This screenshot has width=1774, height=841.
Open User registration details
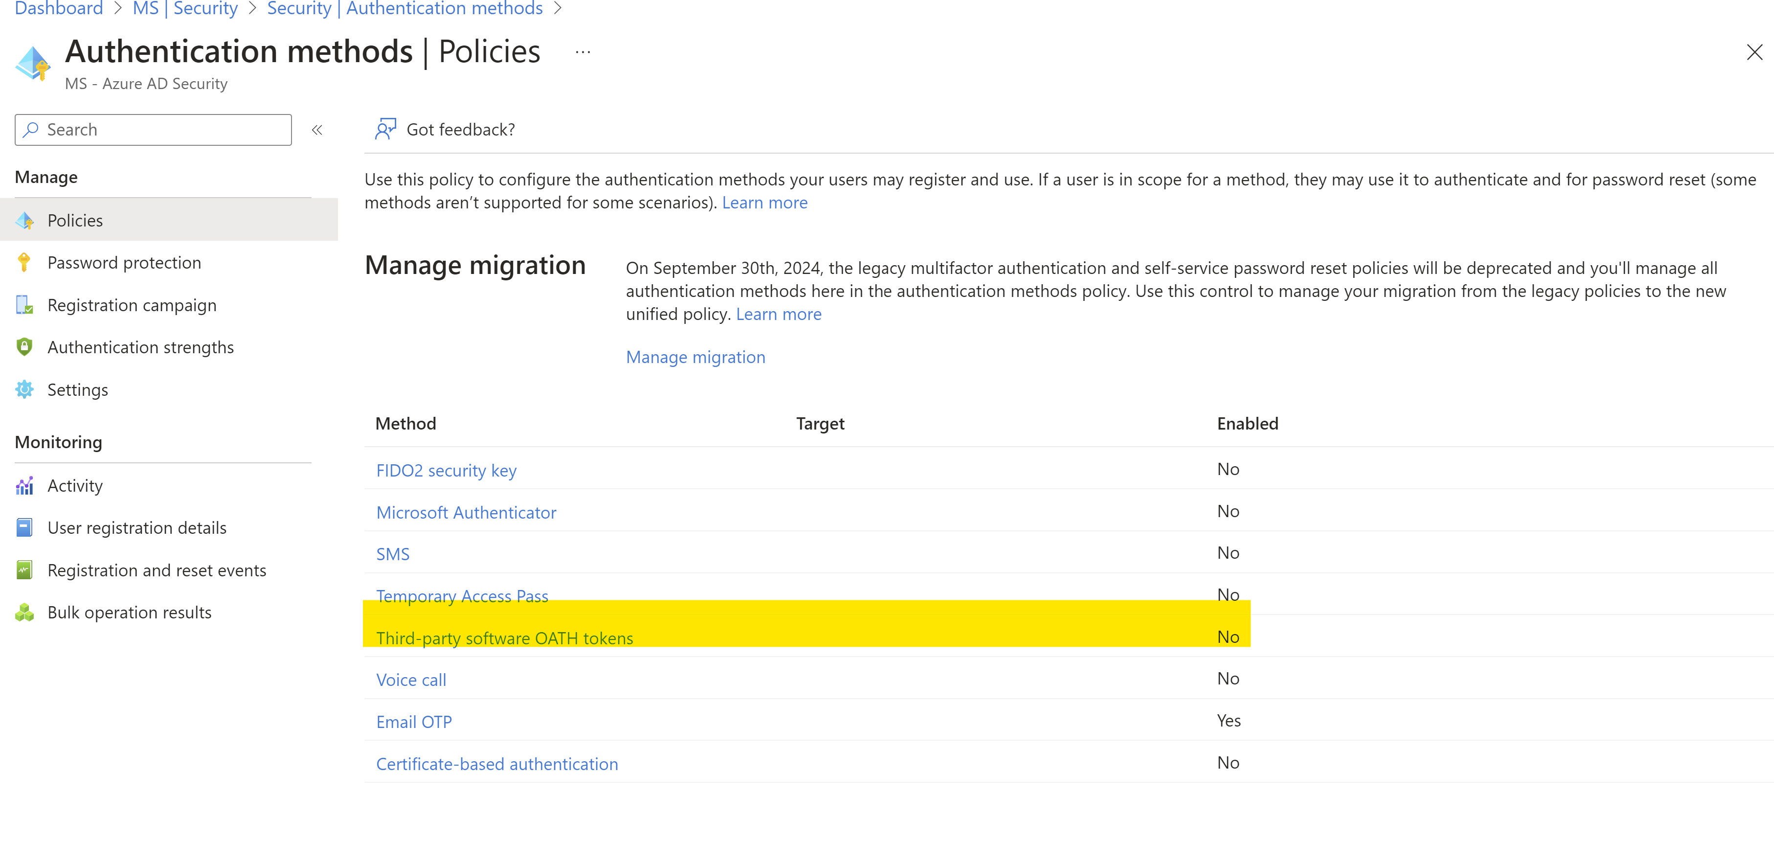pos(136,527)
